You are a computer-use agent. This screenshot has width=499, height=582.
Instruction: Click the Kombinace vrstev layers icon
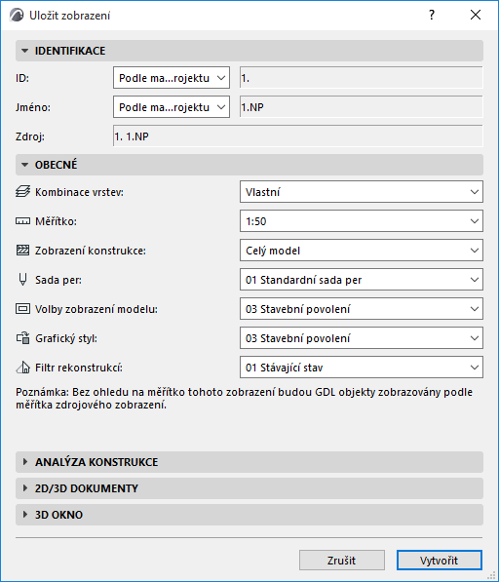click(x=22, y=192)
